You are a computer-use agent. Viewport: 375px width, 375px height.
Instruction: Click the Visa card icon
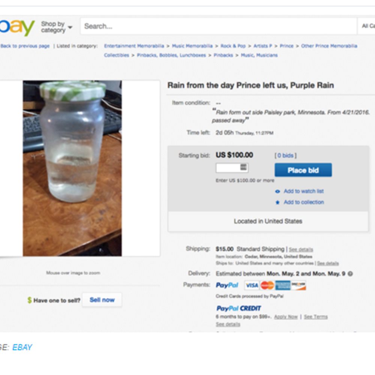click(252, 285)
